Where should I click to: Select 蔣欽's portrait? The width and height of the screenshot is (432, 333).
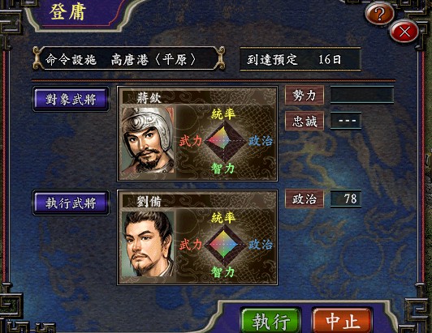coord(148,140)
